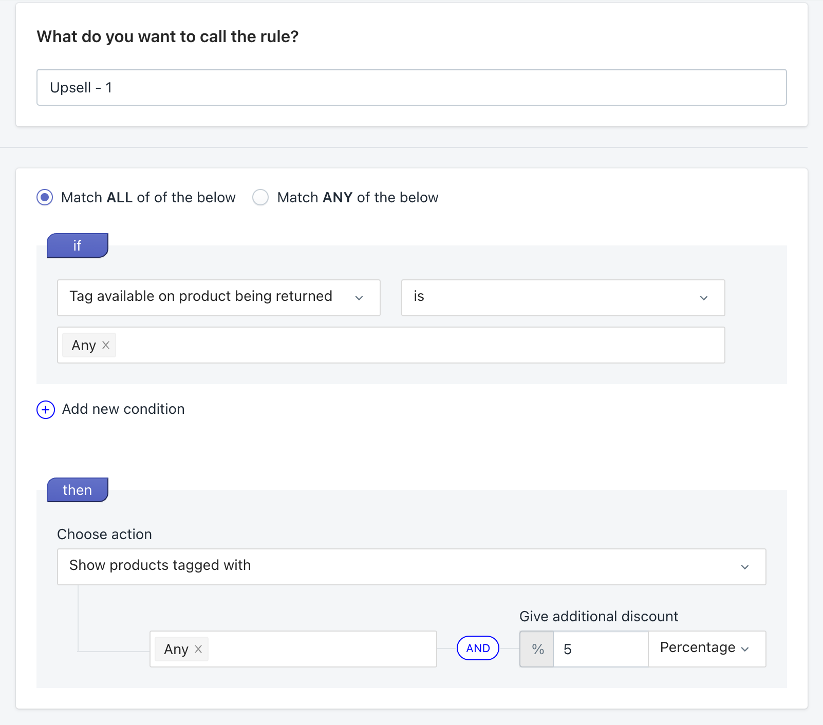
Task: Open 'Show products tagged with' action dropdown
Action: coord(411,566)
